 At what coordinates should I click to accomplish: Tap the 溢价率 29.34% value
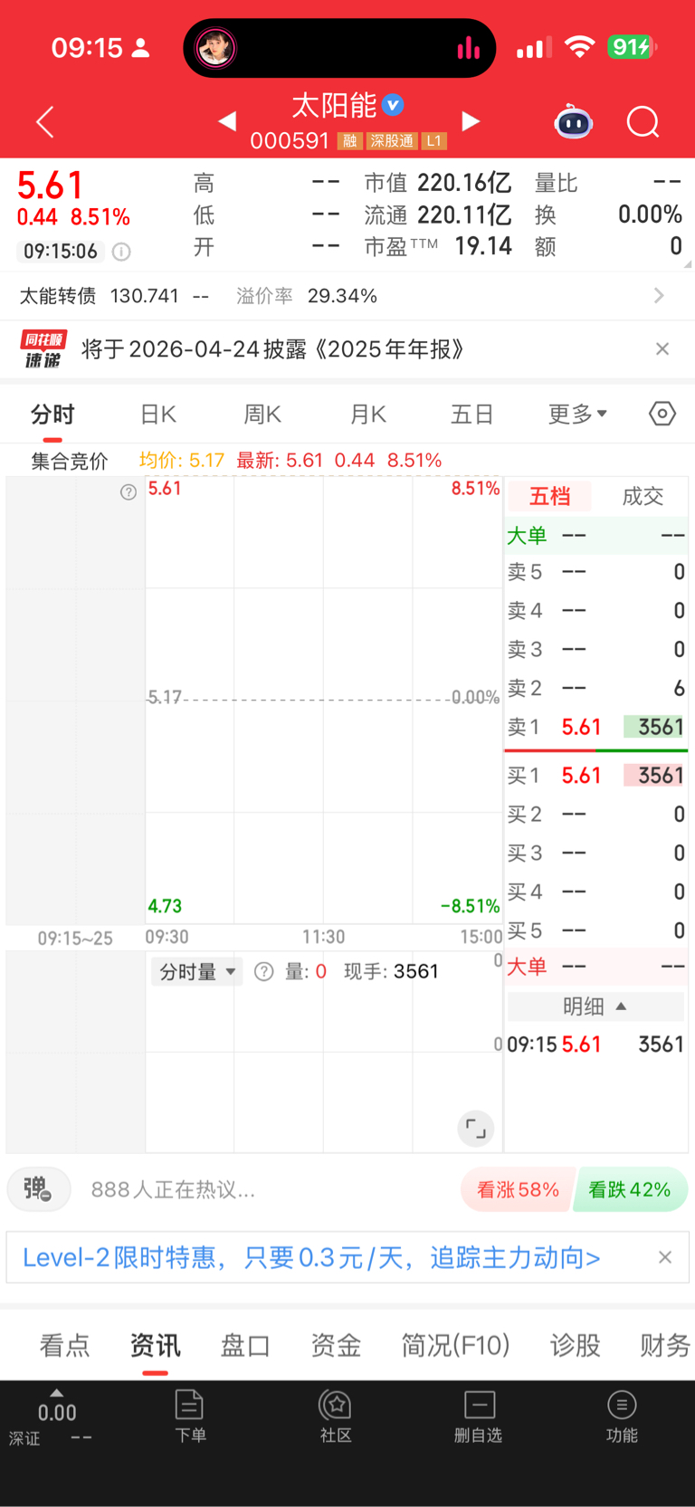tap(342, 296)
